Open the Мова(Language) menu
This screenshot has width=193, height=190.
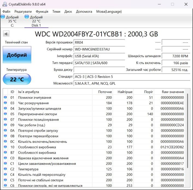point(109,11)
